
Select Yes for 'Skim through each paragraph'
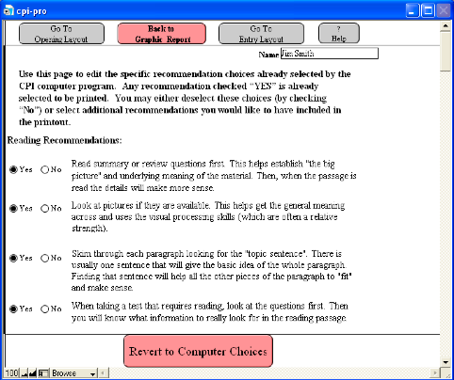(x=13, y=258)
